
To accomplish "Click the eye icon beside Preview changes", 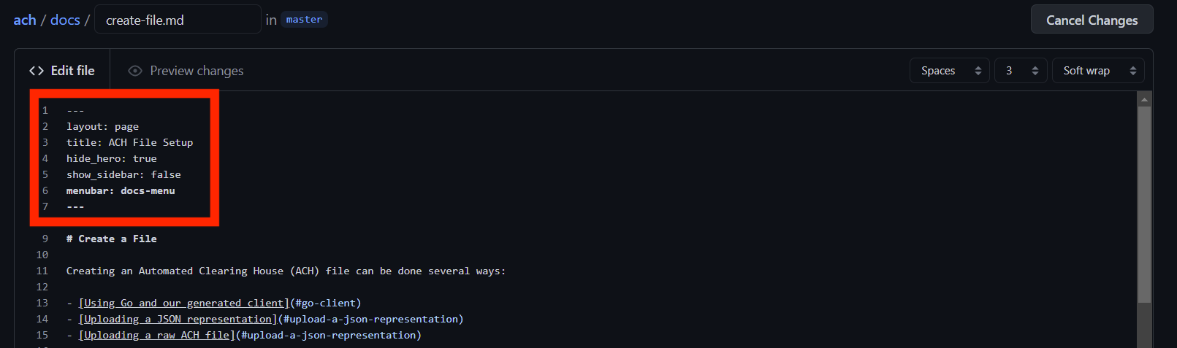I will tap(134, 71).
